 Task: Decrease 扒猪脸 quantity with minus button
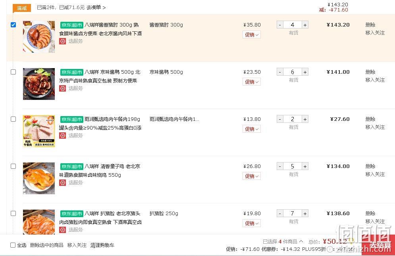(280, 213)
